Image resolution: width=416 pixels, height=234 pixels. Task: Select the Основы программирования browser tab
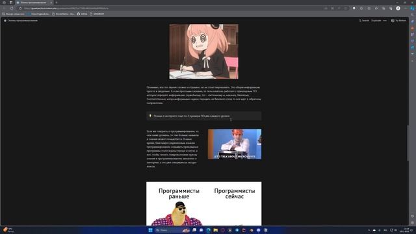34,3
